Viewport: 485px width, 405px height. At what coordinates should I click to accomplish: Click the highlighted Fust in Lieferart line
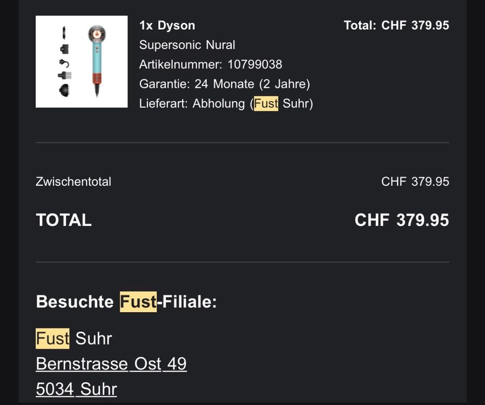click(x=266, y=103)
